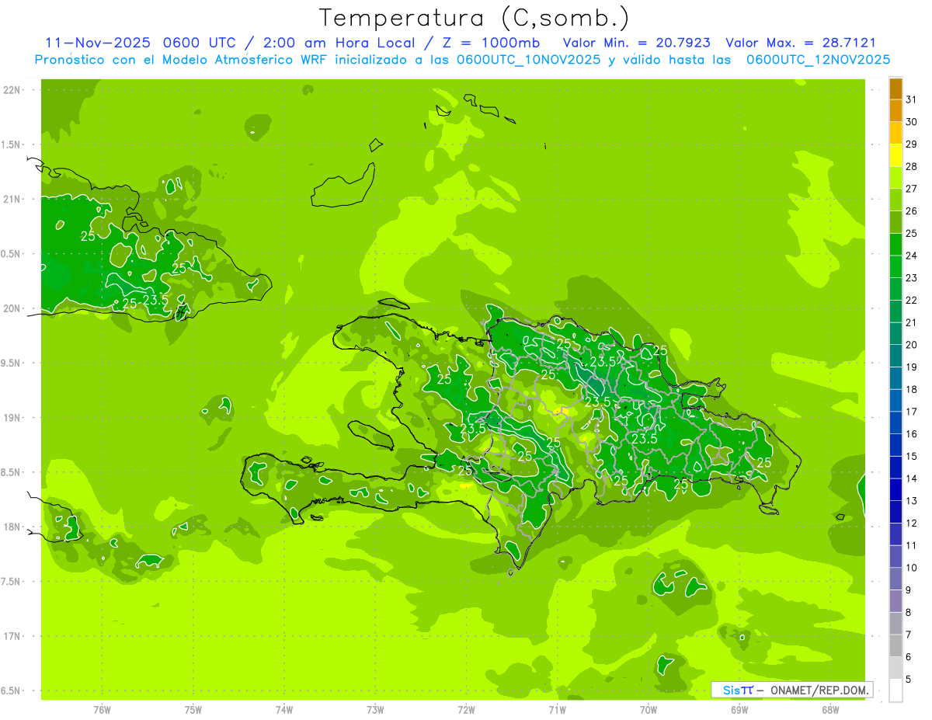The height and width of the screenshot is (720, 932).
Task: Pick the gray legend swatch between 6 and 7
Action: coord(895,646)
